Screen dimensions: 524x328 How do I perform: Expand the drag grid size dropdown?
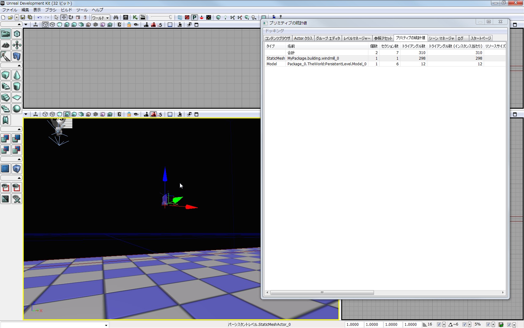click(x=444, y=325)
